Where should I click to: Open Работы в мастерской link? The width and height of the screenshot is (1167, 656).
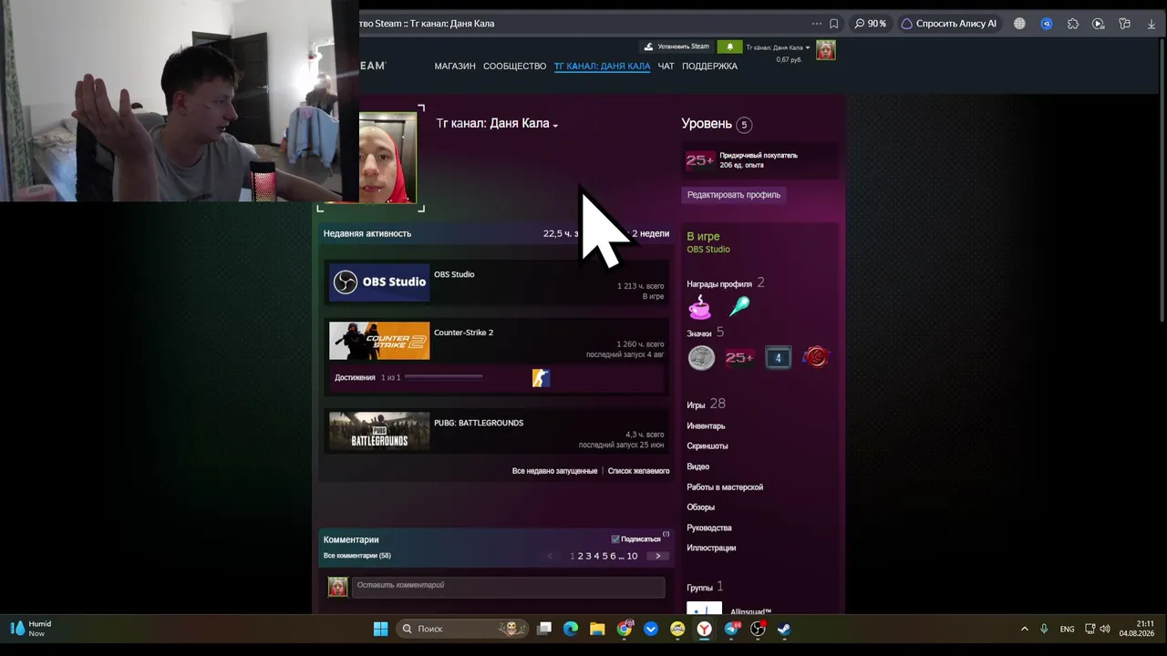pyautogui.click(x=725, y=487)
